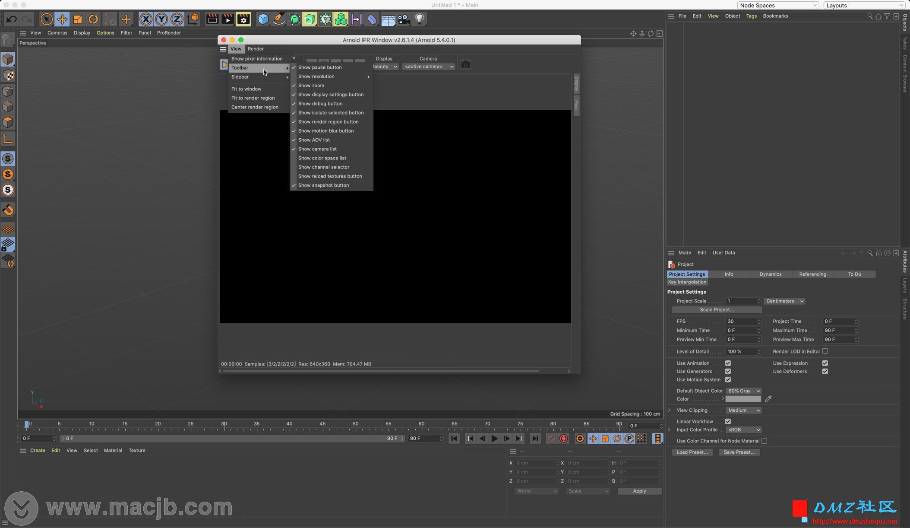
Task: Go to start of animation
Action: click(x=454, y=439)
